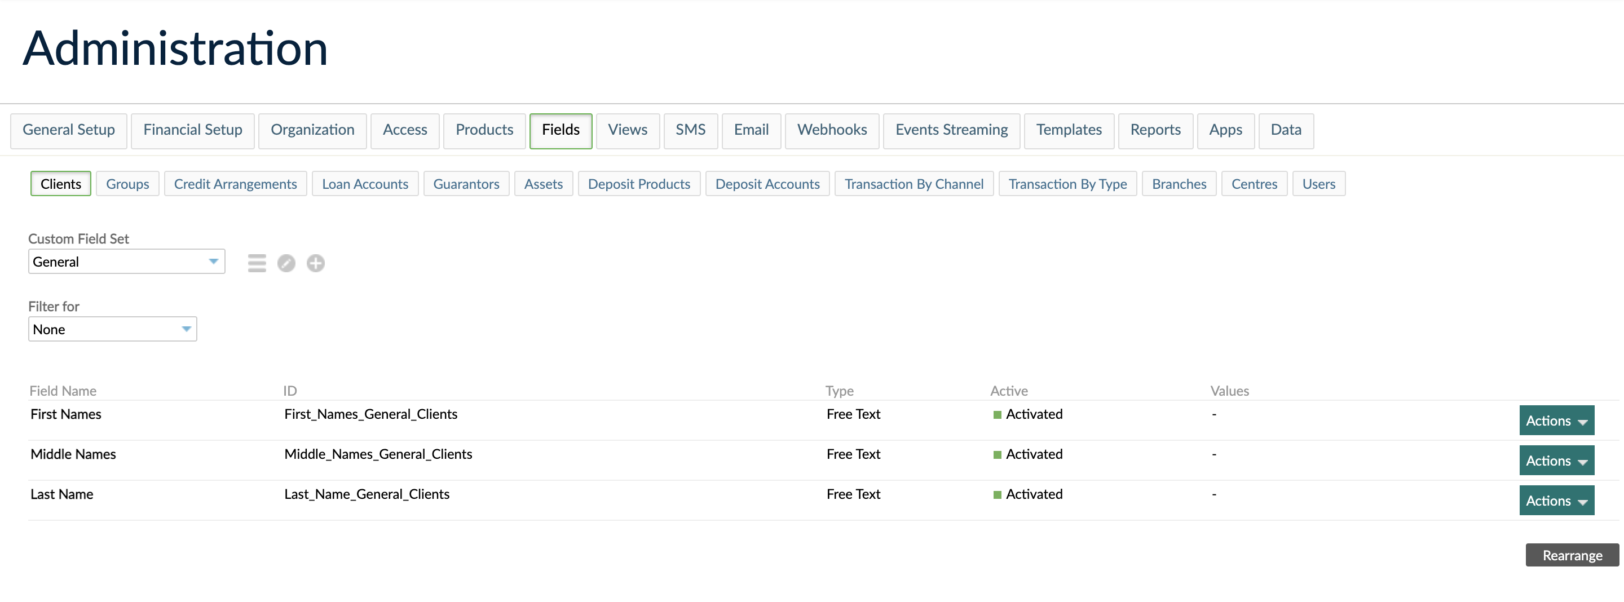Screen dimensions: 1624x602
Task: Click the add new field set plus icon
Action: tap(316, 263)
